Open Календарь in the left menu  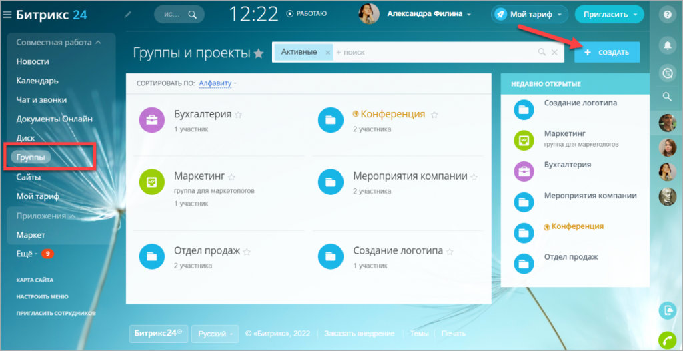(37, 81)
